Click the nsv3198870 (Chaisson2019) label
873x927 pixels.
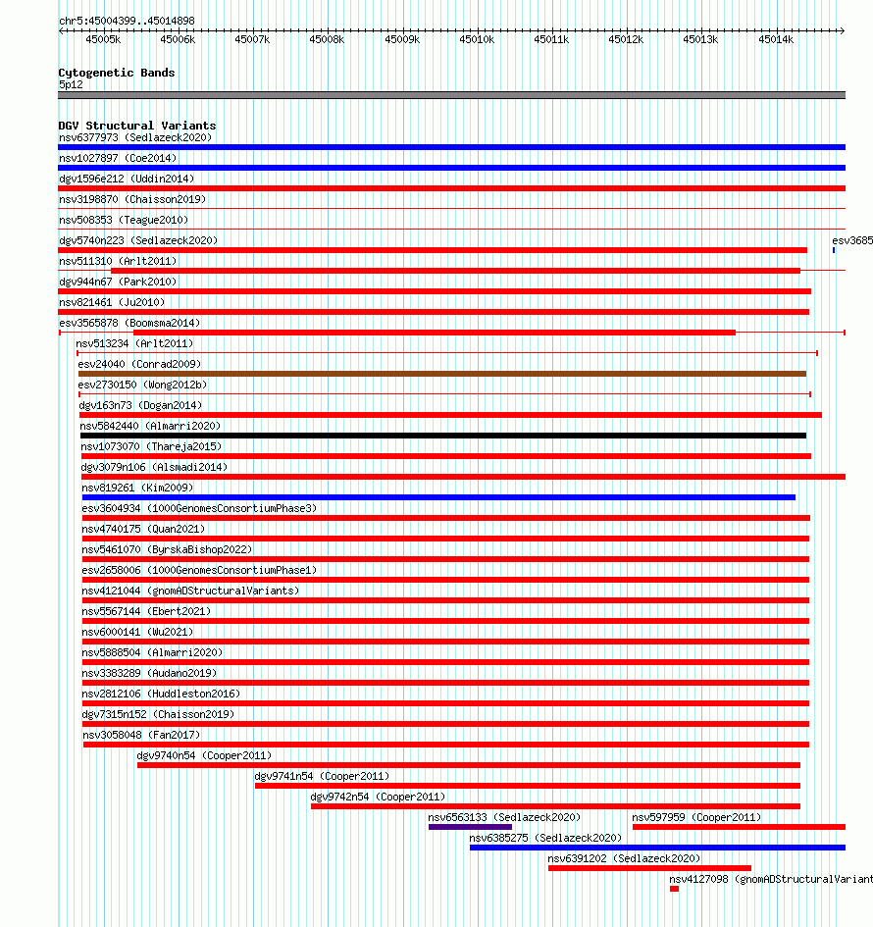click(132, 200)
